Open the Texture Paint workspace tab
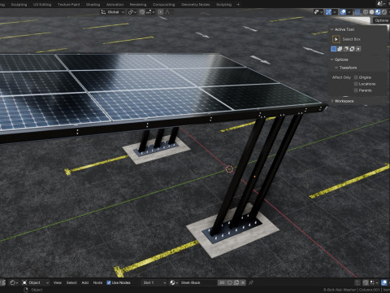This screenshot has width=390, height=293. pyautogui.click(x=68, y=4)
